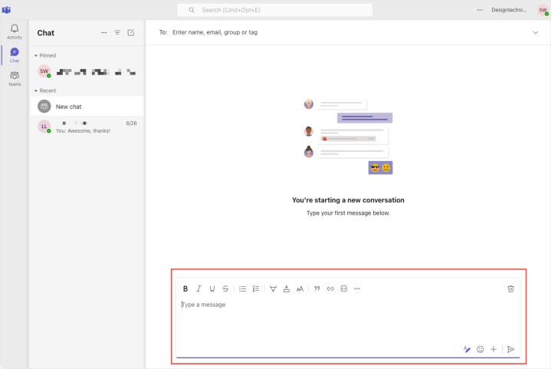Insert a quote block
Screen dimensions: 551x369
(317, 288)
